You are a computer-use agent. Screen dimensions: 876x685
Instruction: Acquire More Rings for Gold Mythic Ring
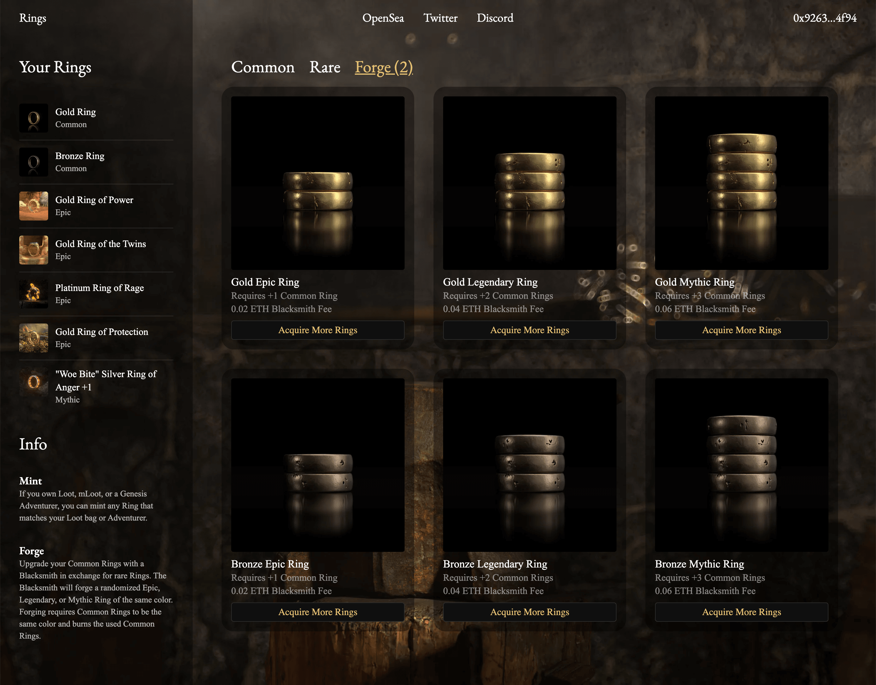click(x=742, y=330)
